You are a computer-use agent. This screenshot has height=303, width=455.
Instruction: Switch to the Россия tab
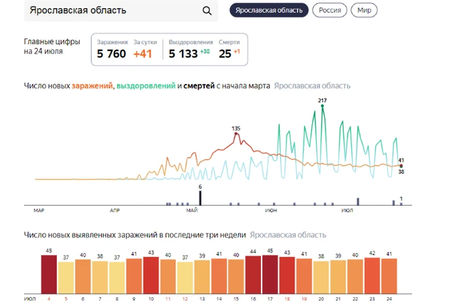[330, 10]
